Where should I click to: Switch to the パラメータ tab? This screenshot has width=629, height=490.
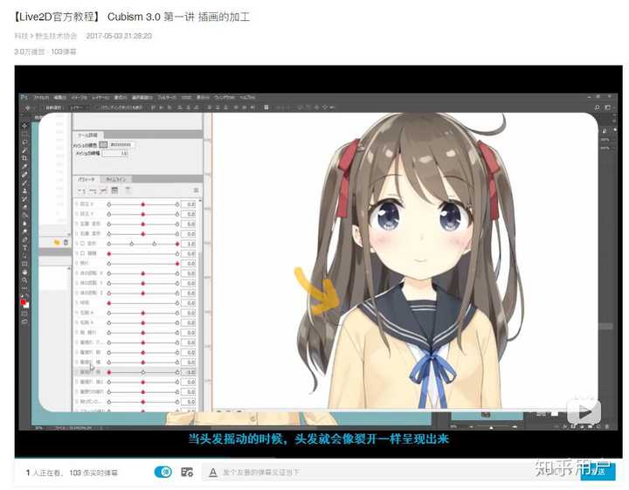(x=86, y=179)
